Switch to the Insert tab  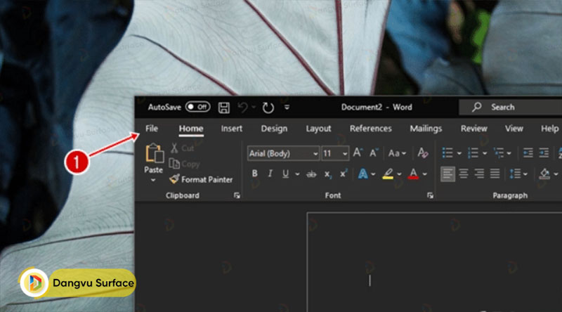(231, 129)
